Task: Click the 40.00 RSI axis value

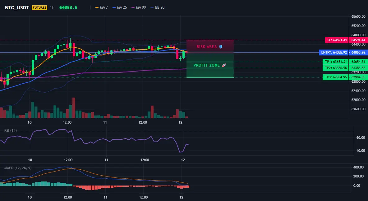Action: 361,151
